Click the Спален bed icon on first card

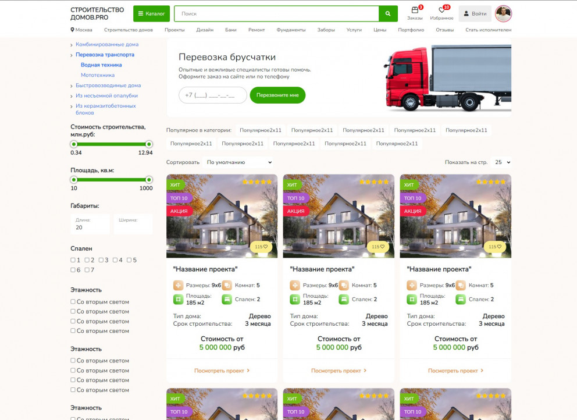click(x=227, y=299)
